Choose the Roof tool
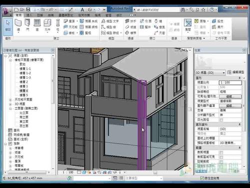The width and height of the screenshot is (250, 188). click(71, 21)
